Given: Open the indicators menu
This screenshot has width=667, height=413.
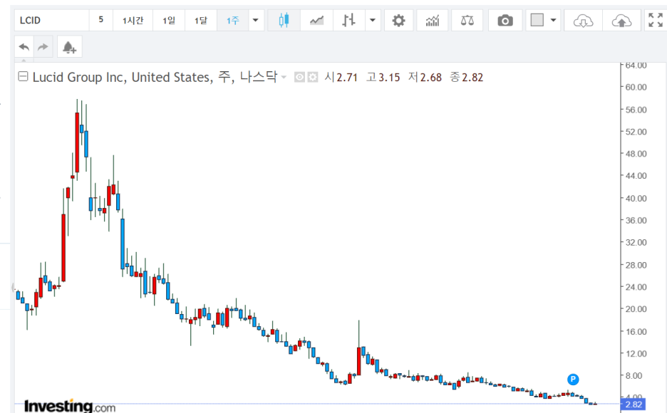Looking at the screenshot, I should 432,21.
